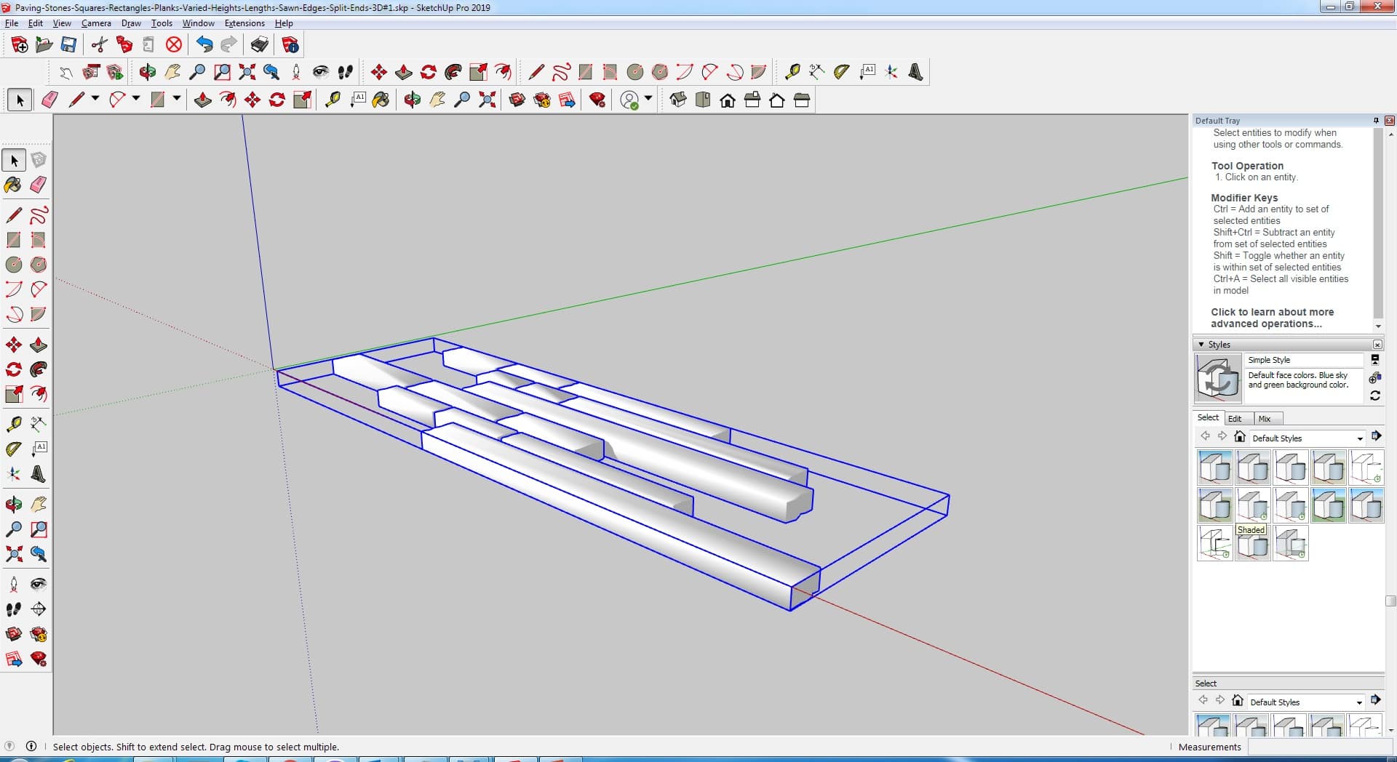The width and height of the screenshot is (1397, 762).
Task: Expand the signed-in user account dropdown arrow
Action: [x=648, y=99]
